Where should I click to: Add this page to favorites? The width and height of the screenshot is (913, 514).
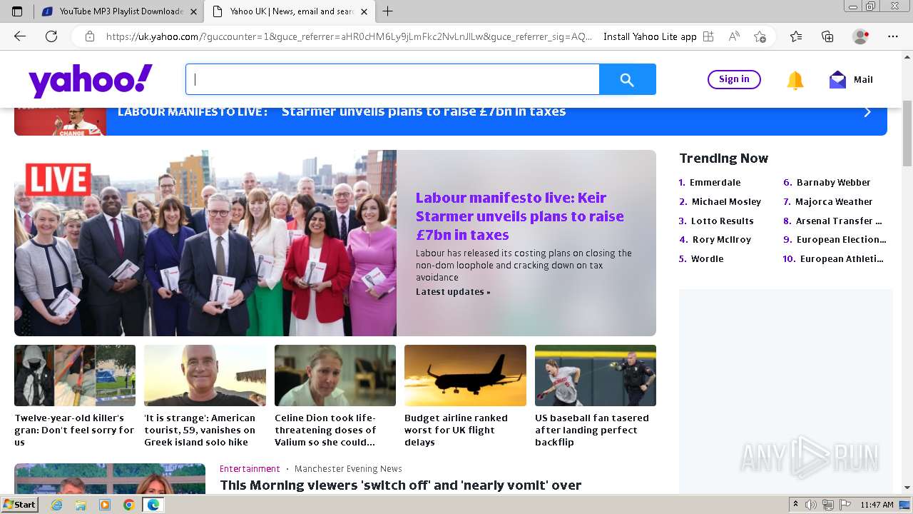tap(760, 36)
